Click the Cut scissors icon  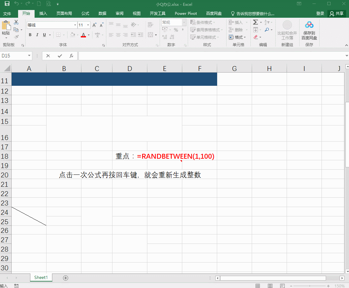pyautogui.click(x=16, y=22)
